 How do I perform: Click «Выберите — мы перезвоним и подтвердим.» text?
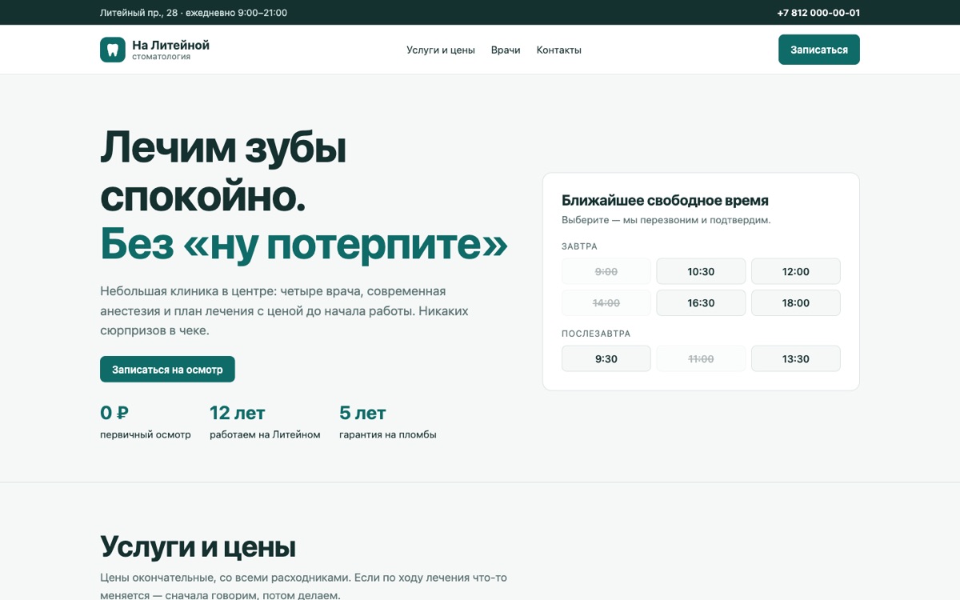tap(666, 220)
